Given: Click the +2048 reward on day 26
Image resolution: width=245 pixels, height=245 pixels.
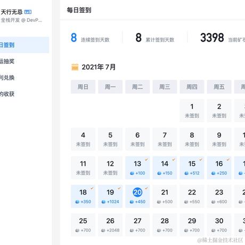Looking at the screenshot, I should [113, 230].
